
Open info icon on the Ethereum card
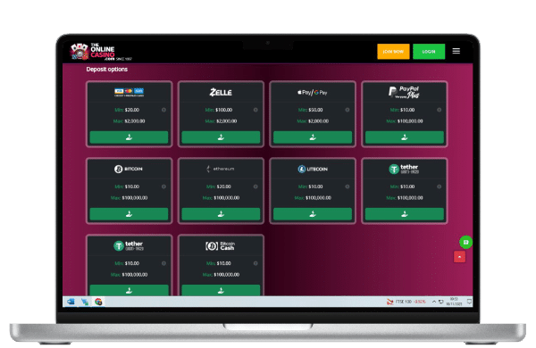255,186
